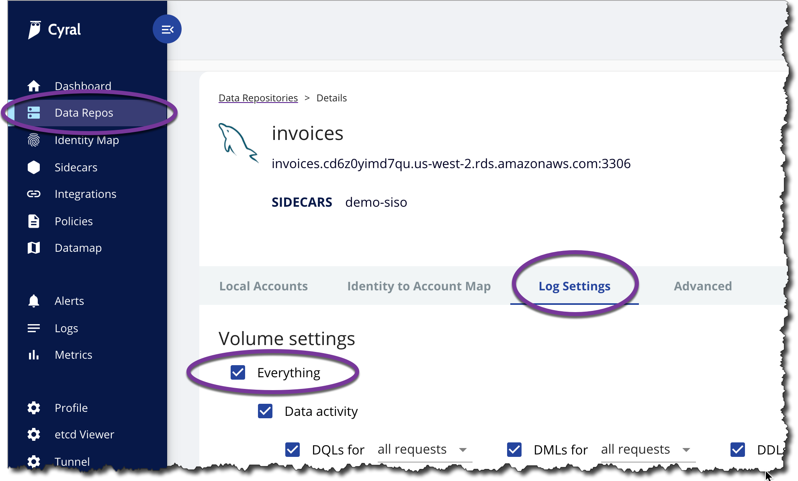Follow the Data Repositories breadcrumb link
Image resolution: width=798 pixels, height=481 pixels.
pyautogui.click(x=258, y=98)
